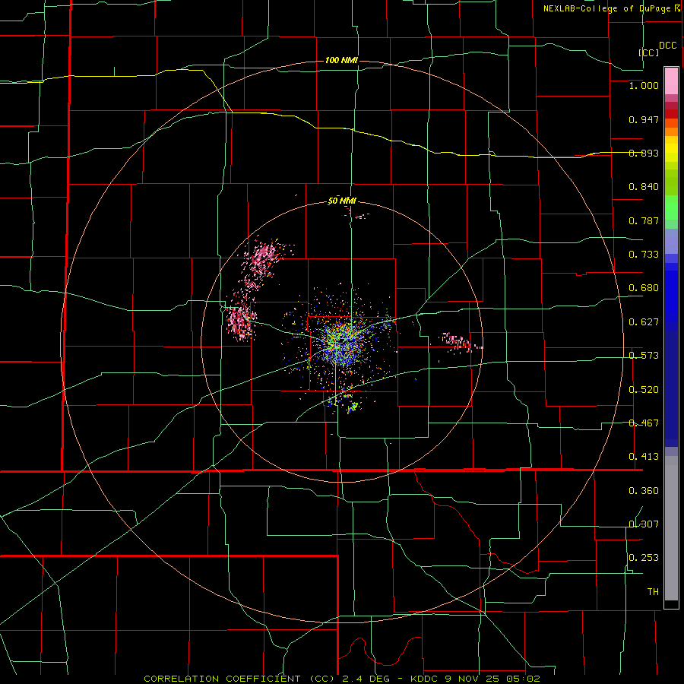
Task: Pick the red color bar segment
Action: point(671,114)
